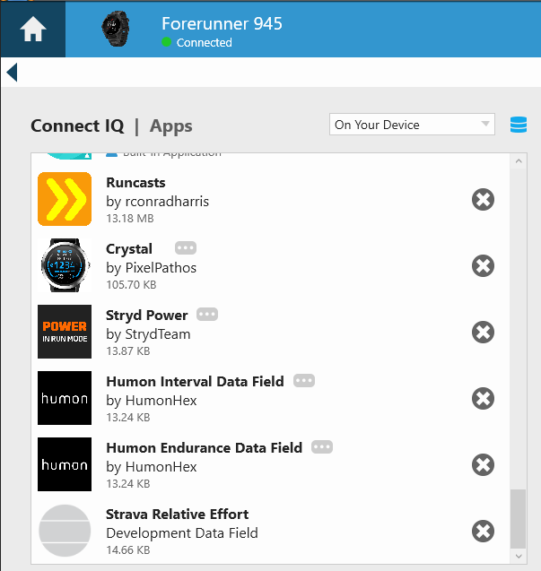
Task: Open the Crystal settings ellipsis button
Action: click(x=186, y=248)
